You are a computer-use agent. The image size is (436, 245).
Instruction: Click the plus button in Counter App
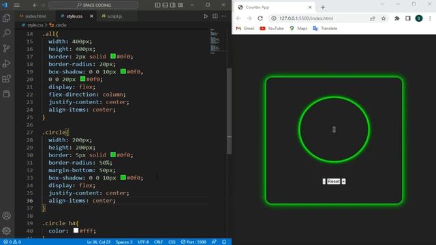point(343,182)
